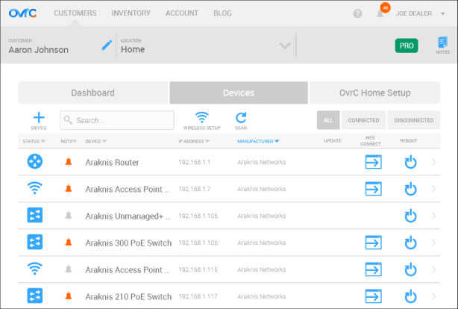Viewport: 458px width, 309px height.
Task: Reboot the Araknis Router
Action: click(x=410, y=162)
